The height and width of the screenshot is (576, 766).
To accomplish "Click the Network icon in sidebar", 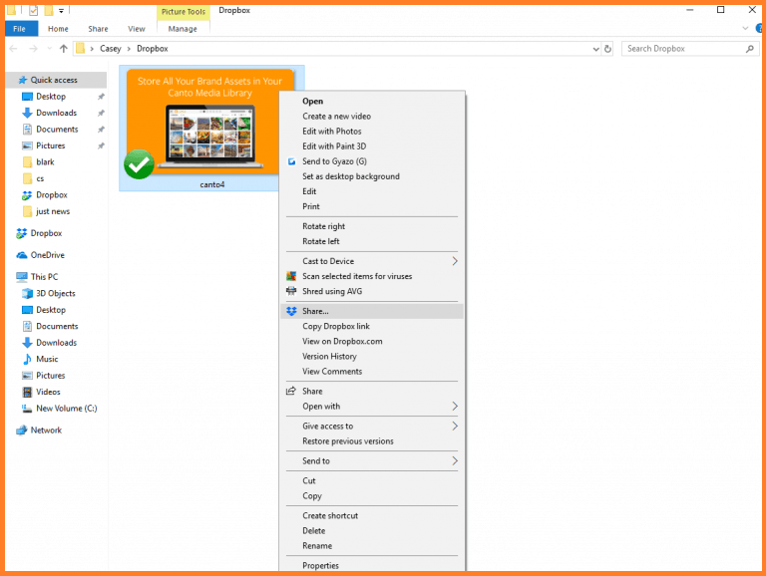I will pyautogui.click(x=22, y=431).
